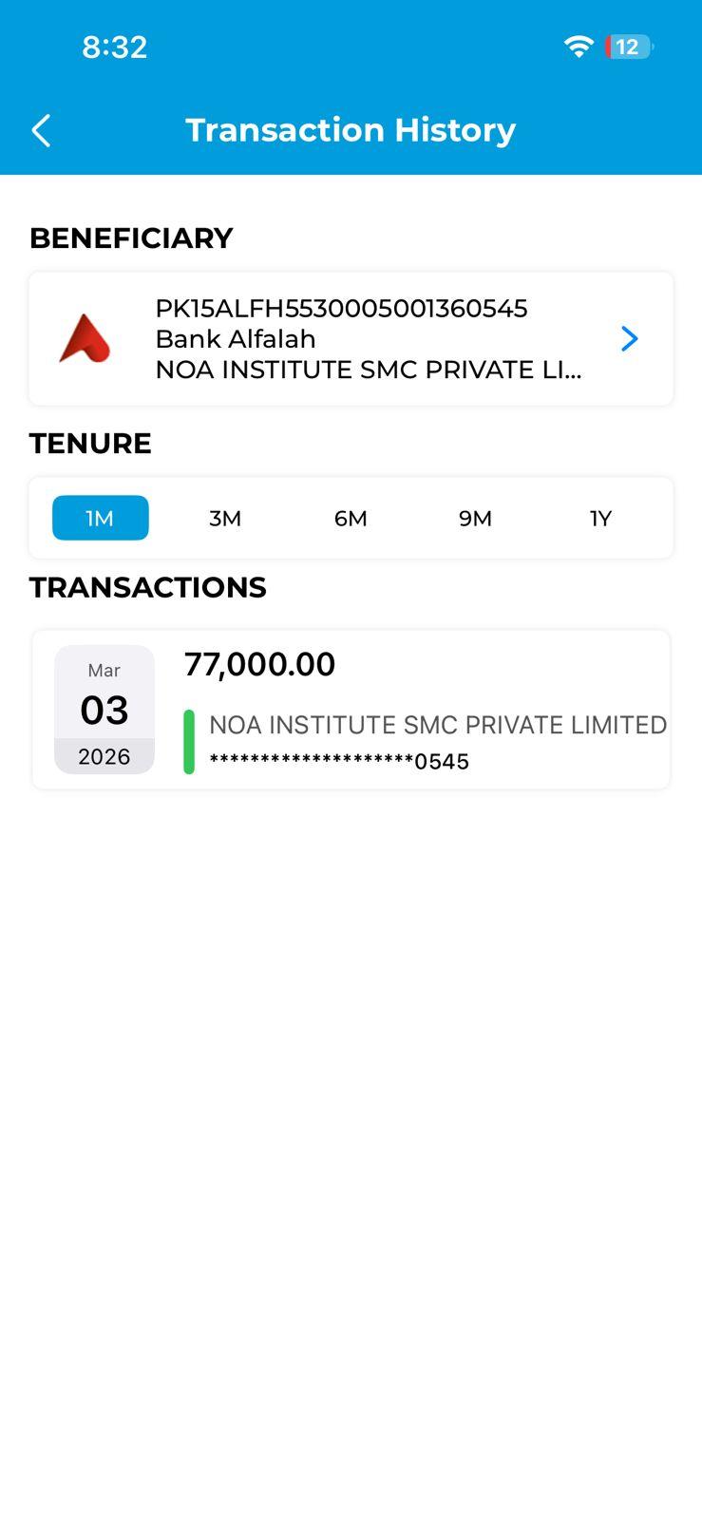Select the 9M tenure tab
The height and width of the screenshot is (1520, 702).
coord(475,518)
